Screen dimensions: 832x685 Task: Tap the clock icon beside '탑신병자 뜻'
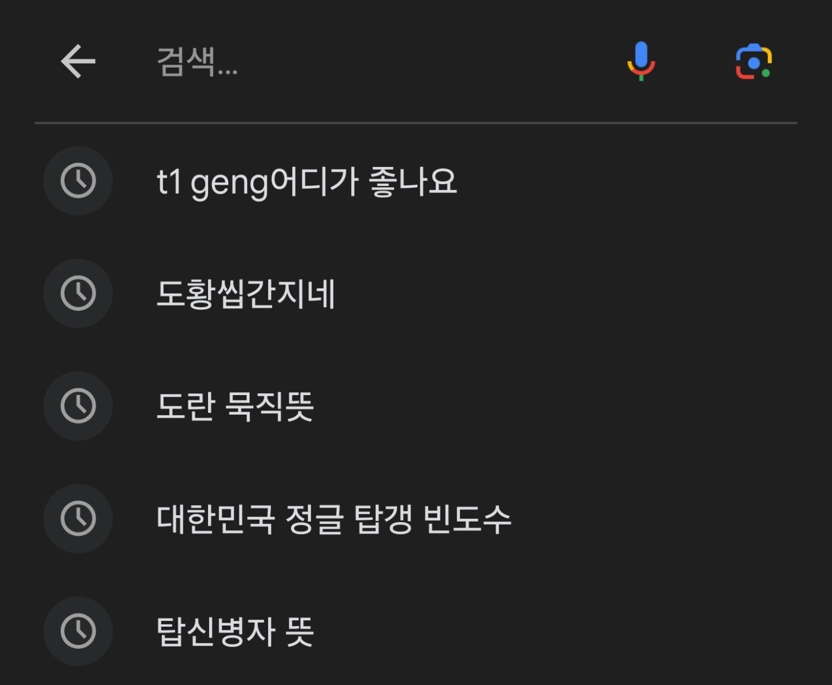(78, 631)
